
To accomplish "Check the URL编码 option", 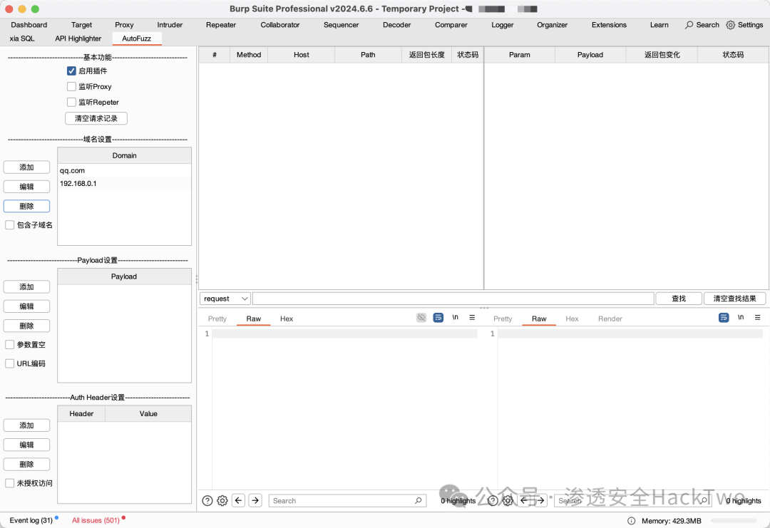I will tap(9, 363).
